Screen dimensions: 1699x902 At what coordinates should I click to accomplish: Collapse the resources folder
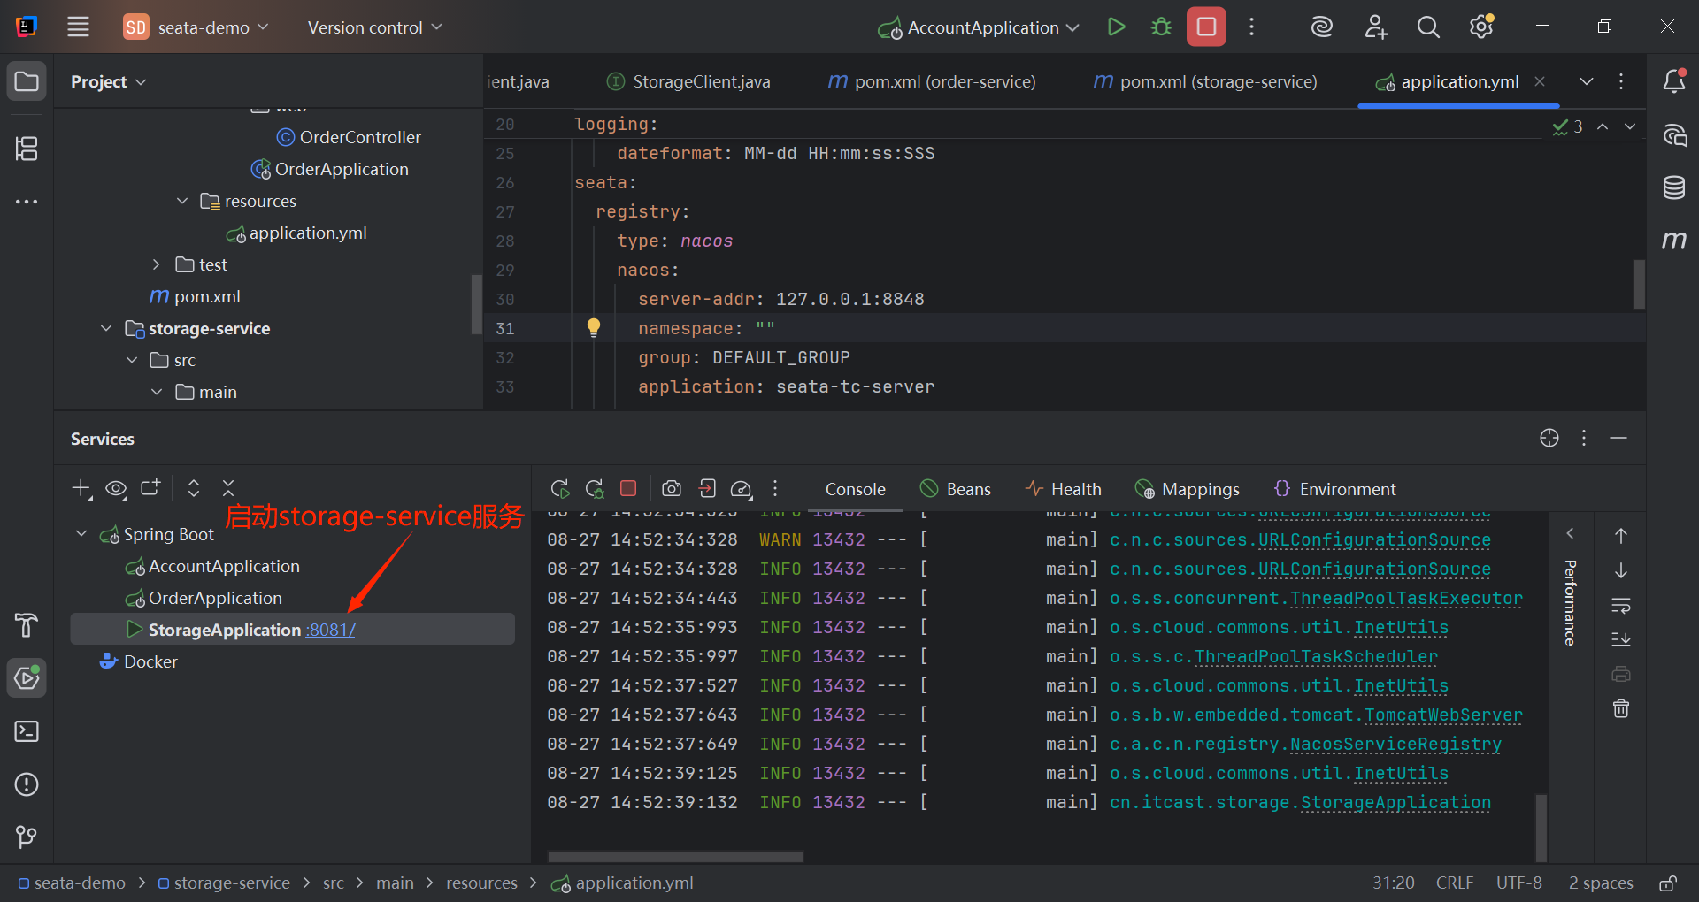182,201
